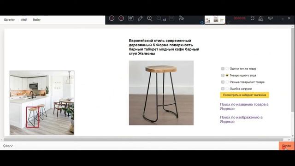Click the product title text
The height and width of the screenshot is (166, 295).
[164, 47]
